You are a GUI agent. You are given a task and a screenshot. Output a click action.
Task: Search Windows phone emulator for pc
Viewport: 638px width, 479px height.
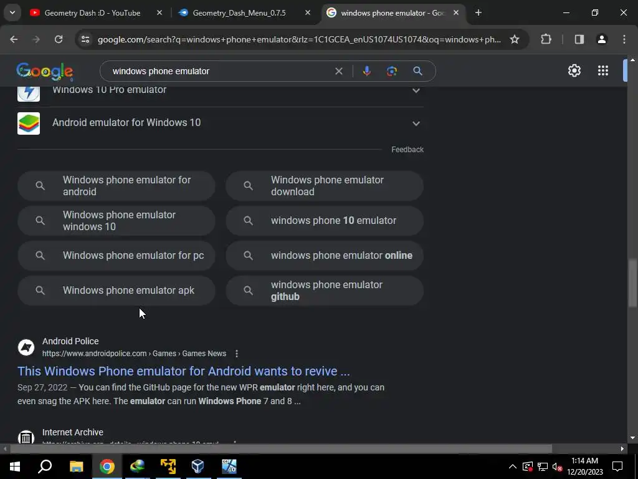[117, 255]
